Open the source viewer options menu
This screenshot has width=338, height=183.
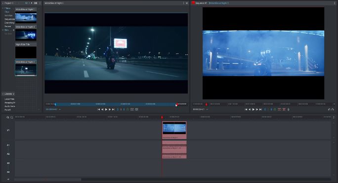[184, 3]
